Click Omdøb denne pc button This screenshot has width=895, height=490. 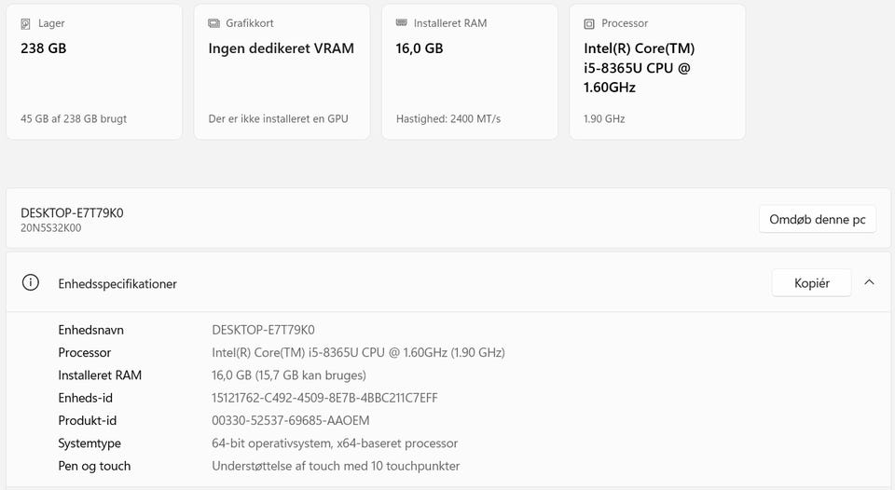pyautogui.click(x=818, y=219)
